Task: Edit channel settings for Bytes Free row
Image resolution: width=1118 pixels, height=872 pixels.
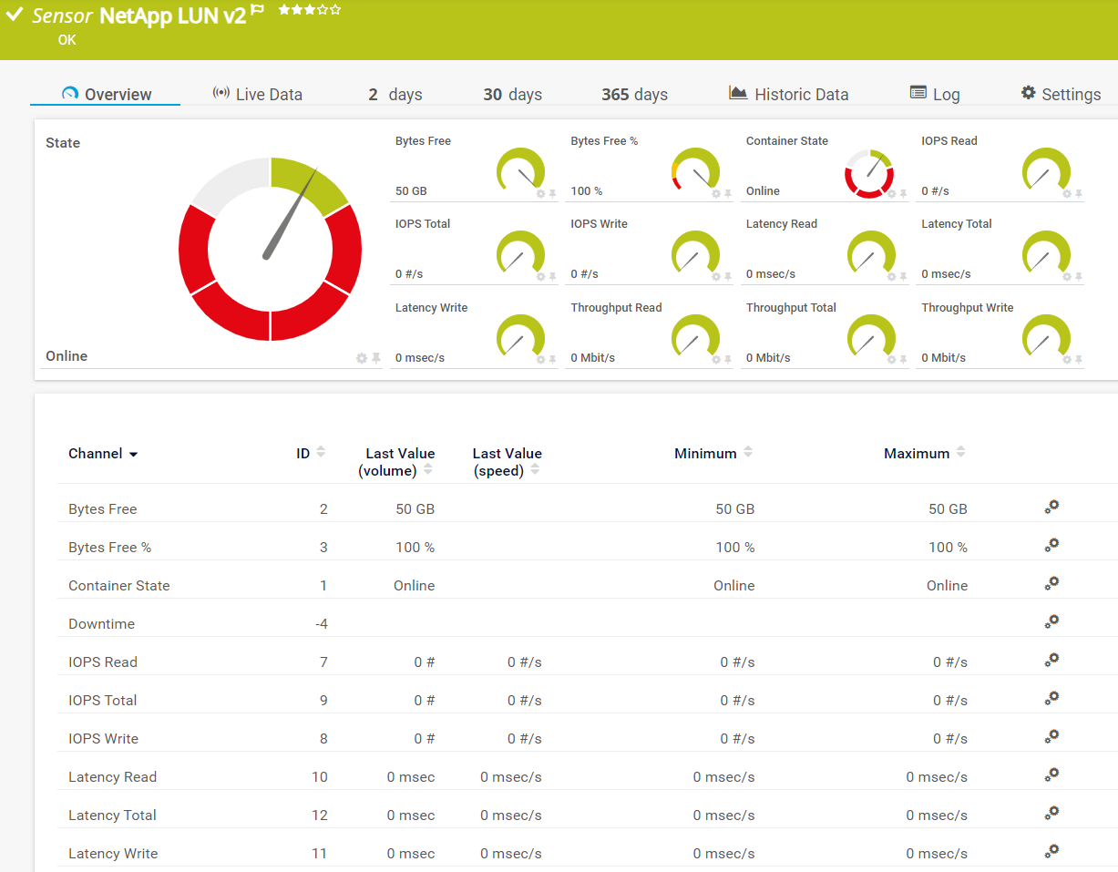Action: tap(1051, 508)
